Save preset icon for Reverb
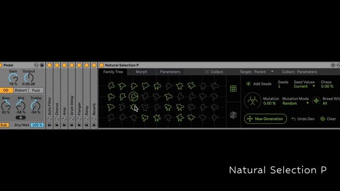This screenshot has height=191, width=340. pos(94,125)
